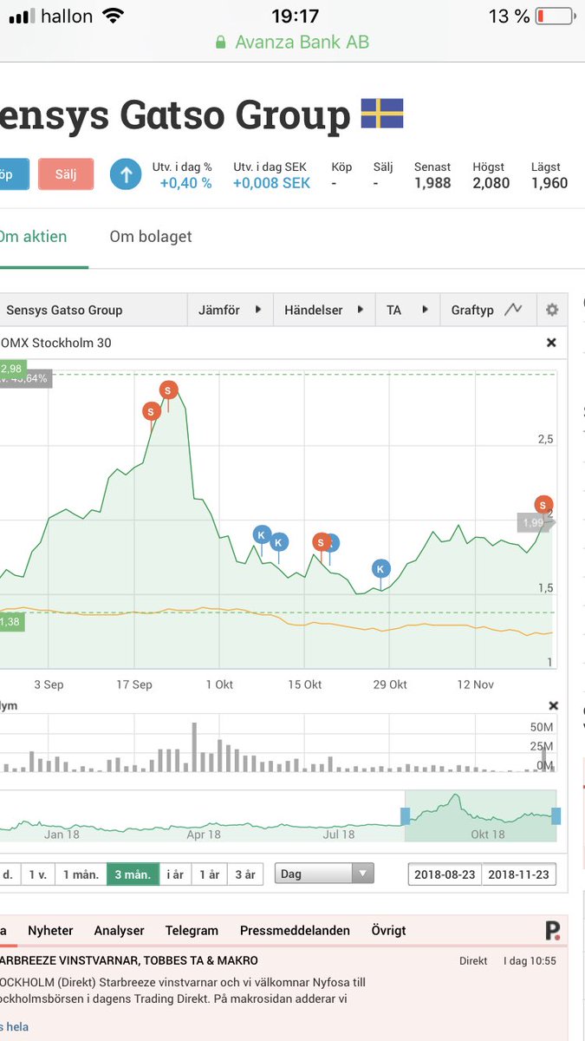Open the Övrigt tab

coord(388,930)
